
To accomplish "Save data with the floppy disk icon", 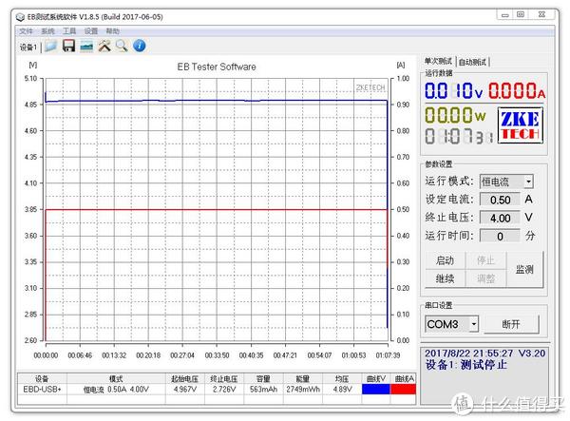I will click(68, 47).
